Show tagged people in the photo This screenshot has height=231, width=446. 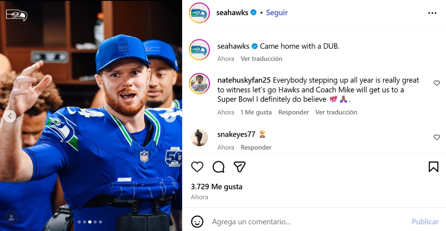click(x=12, y=217)
